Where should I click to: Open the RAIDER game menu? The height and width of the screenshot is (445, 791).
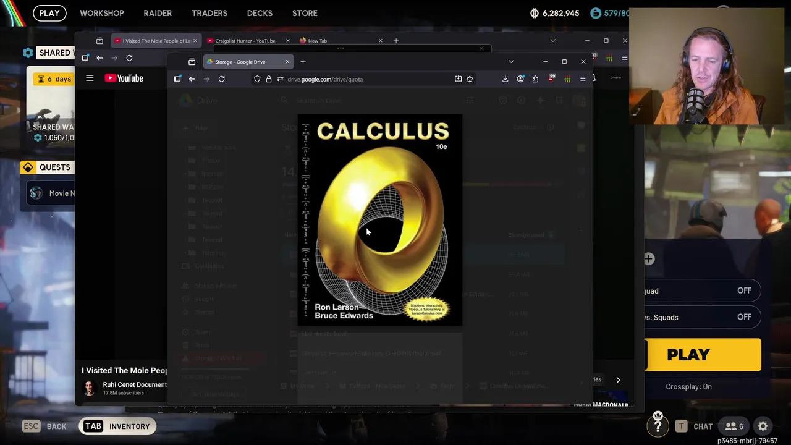pyautogui.click(x=158, y=13)
